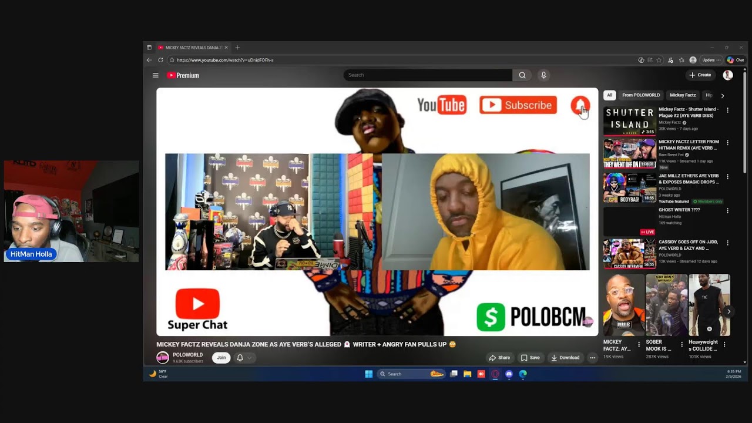Click the taskbar Search box
Screen dimensions: 752x423
click(x=411, y=374)
